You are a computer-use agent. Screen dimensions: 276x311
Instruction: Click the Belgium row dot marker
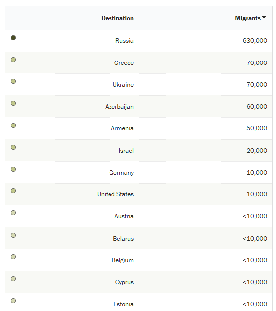(x=13, y=257)
